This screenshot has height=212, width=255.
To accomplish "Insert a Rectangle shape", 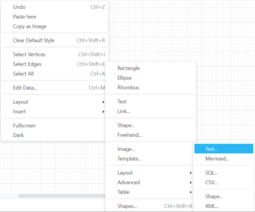I will click(129, 68).
